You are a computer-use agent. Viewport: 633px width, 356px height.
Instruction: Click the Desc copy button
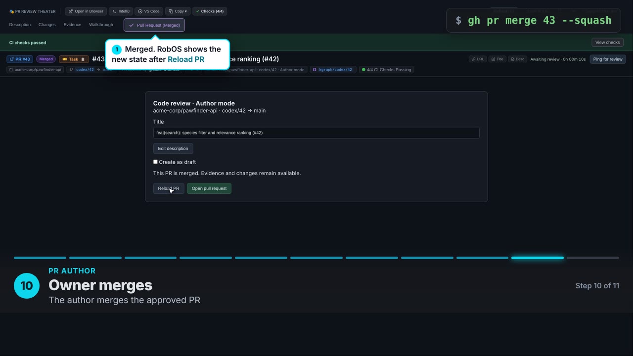tap(517, 59)
